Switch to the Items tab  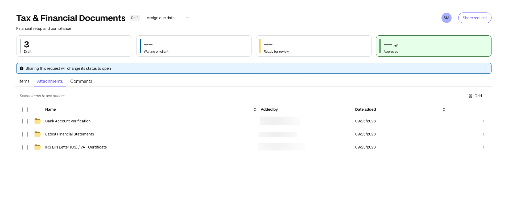(24, 81)
